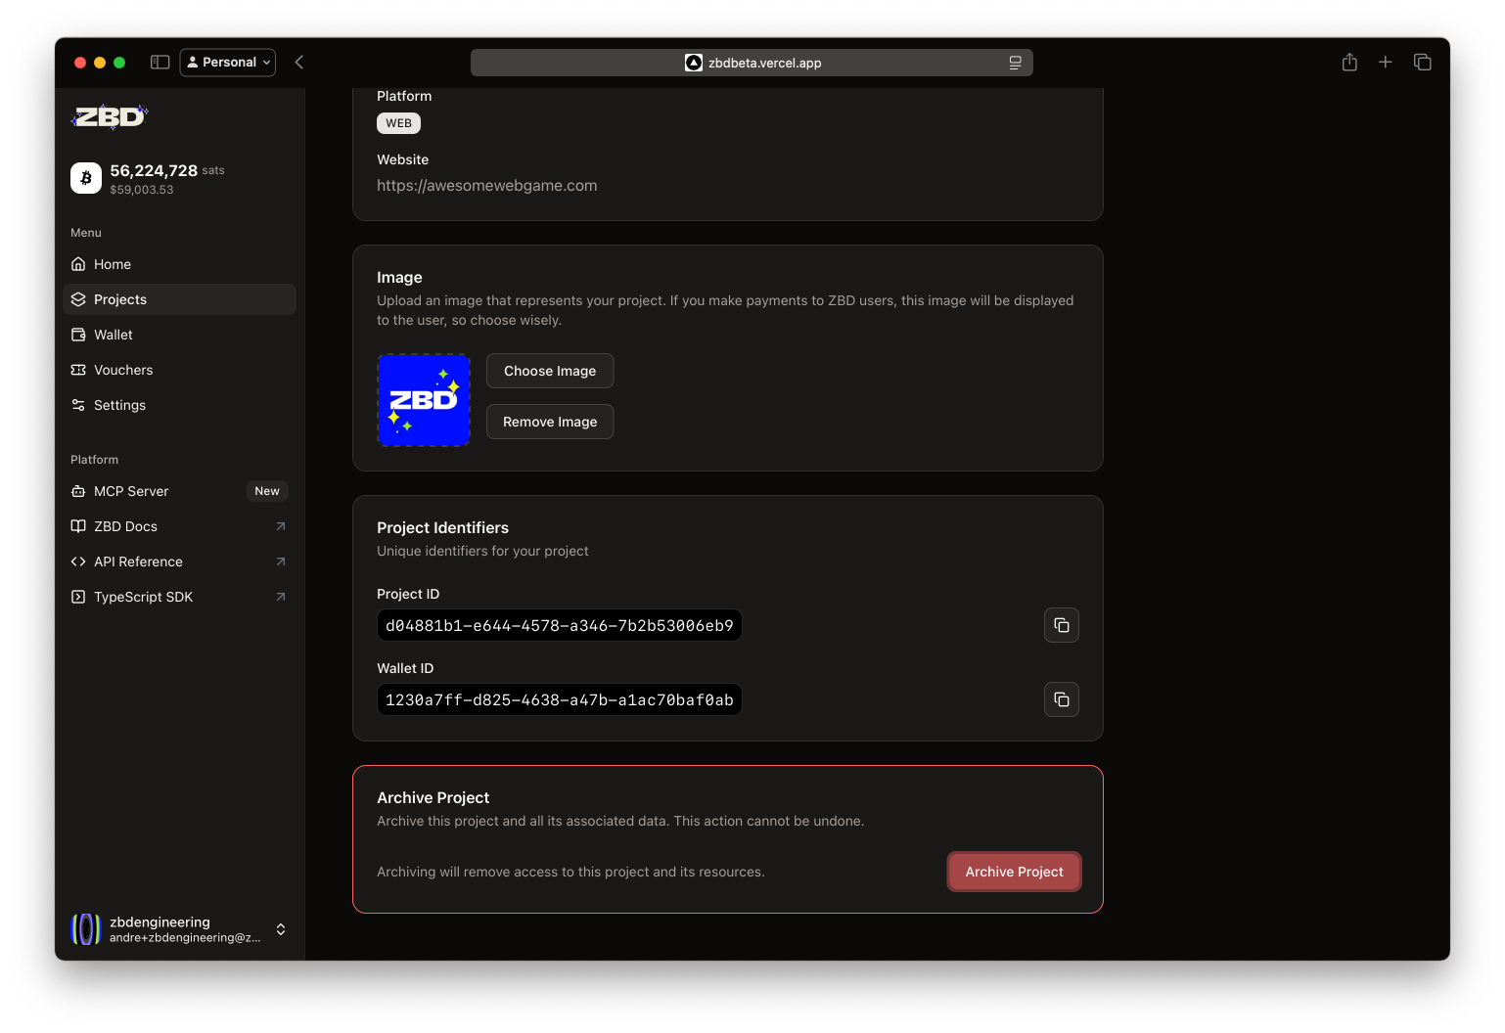Click the Archive Project button

(1014, 871)
